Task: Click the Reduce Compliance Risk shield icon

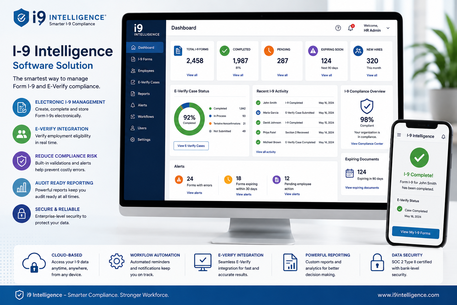Action: pyautogui.click(x=22, y=161)
